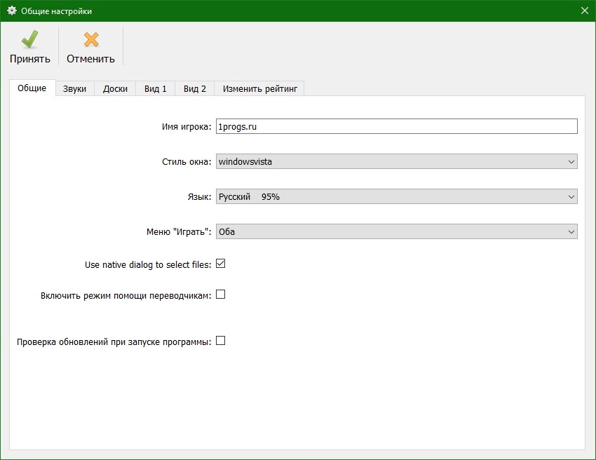Close the Общие настройки window
This screenshot has width=596, height=460.
[585, 11]
